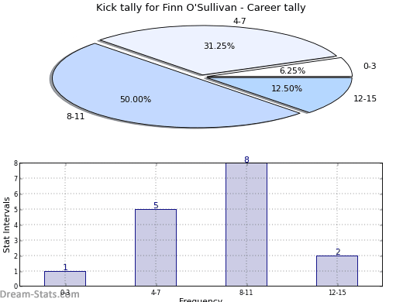The height and width of the screenshot is (302, 403).
Task: Click the 0-3 pie label
Action: coord(370,66)
